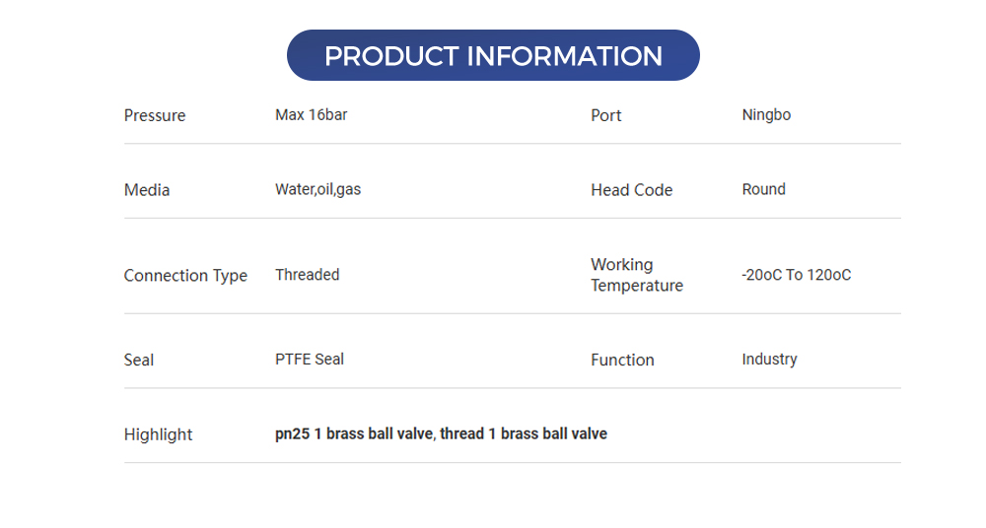
Task: Click the 'Industry' function value
Action: 769,360
